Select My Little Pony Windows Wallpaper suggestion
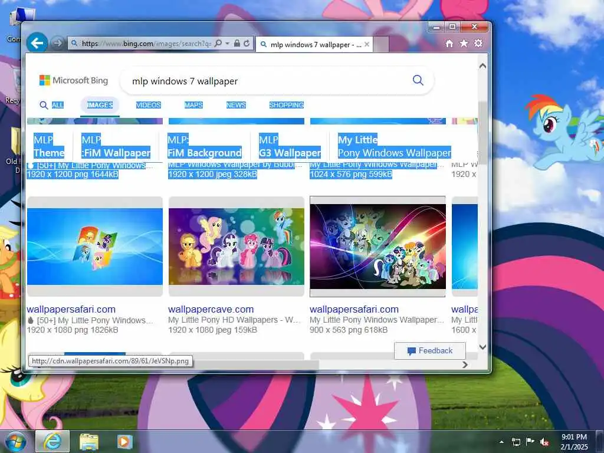Image resolution: width=604 pixels, height=453 pixels. pyautogui.click(x=395, y=146)
